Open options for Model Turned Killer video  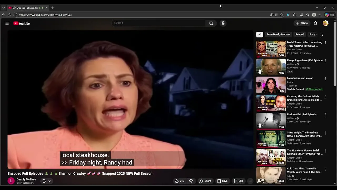coord(325,43)
